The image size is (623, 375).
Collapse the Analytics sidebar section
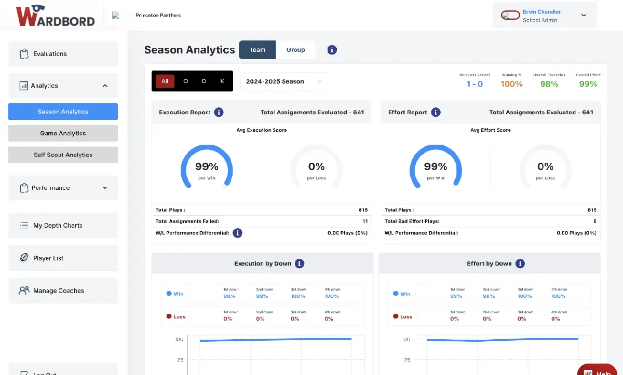tap(104, 86)
